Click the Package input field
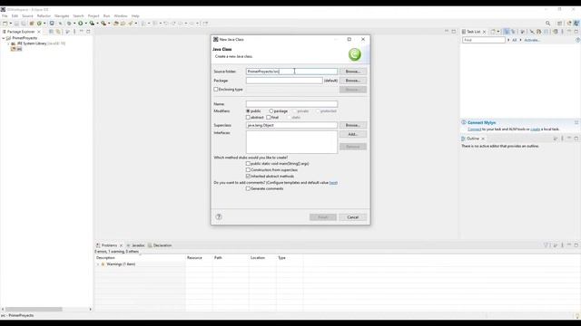The height and width of the screenshot is (326, 581). 284,81
